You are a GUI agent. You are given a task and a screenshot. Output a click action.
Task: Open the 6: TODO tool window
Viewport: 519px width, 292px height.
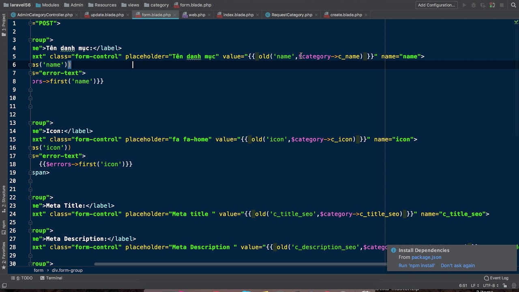tap(22, 278)
